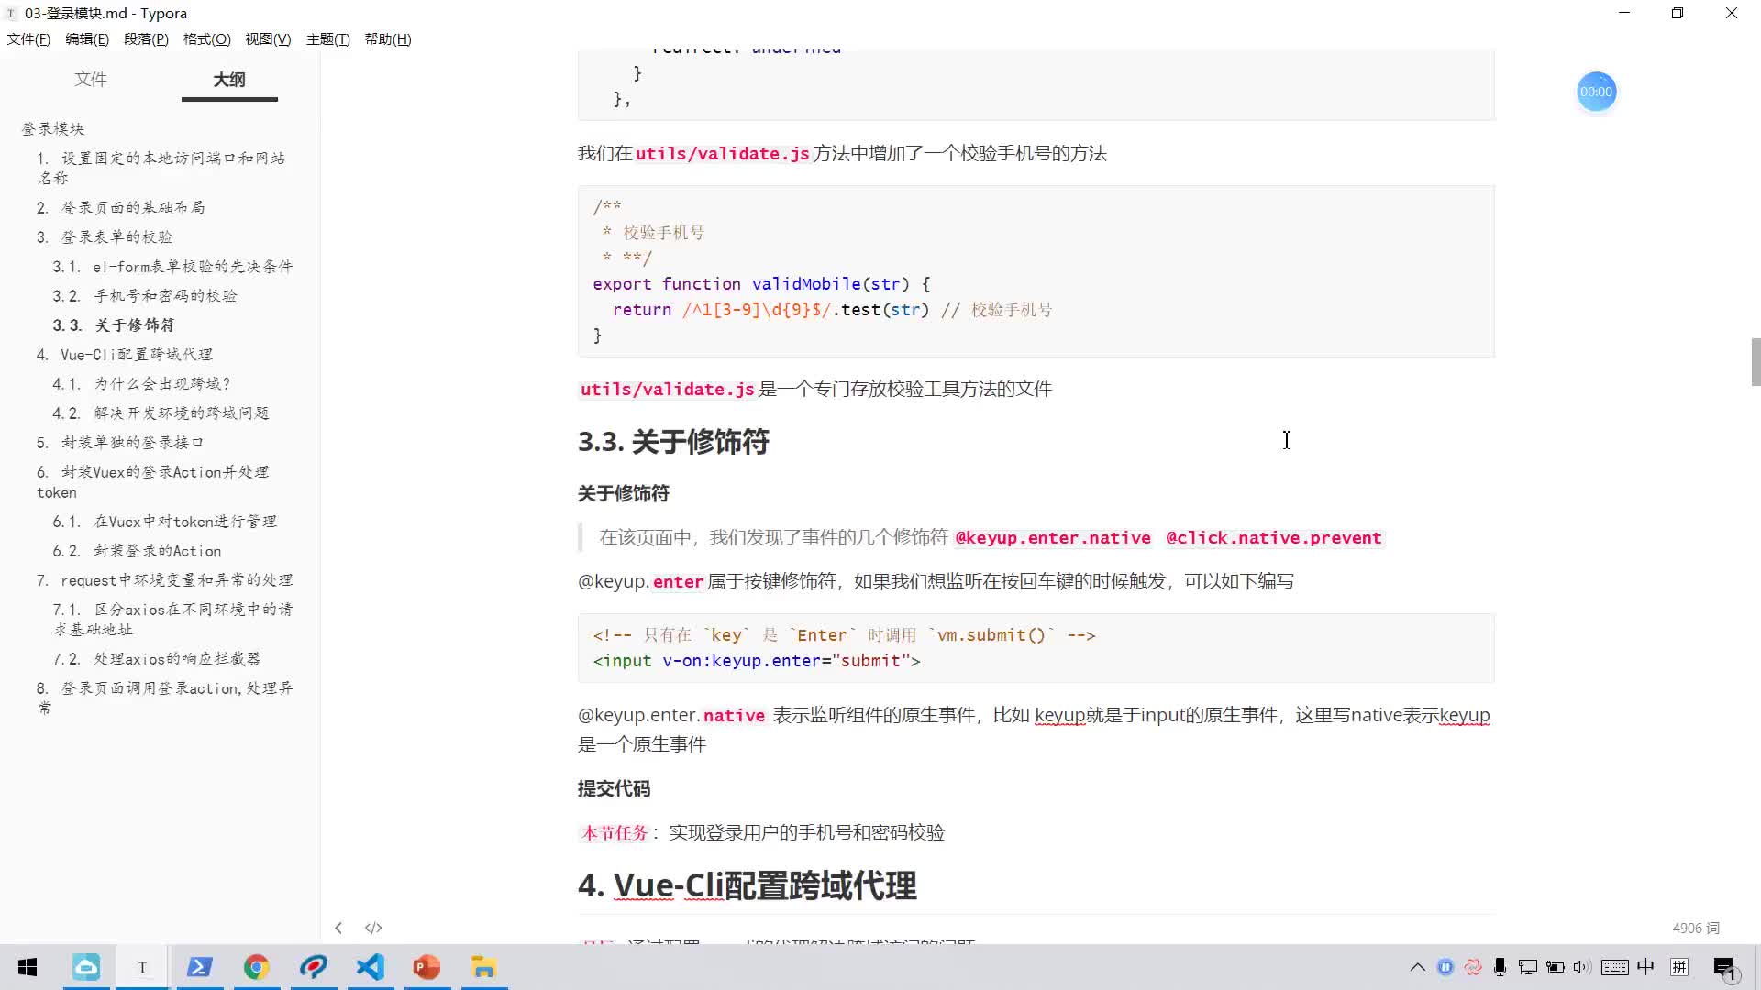This screenshot has height=990, width=1761.
Task: Show hidden tray icons chevron
Action: point(1418,967)
